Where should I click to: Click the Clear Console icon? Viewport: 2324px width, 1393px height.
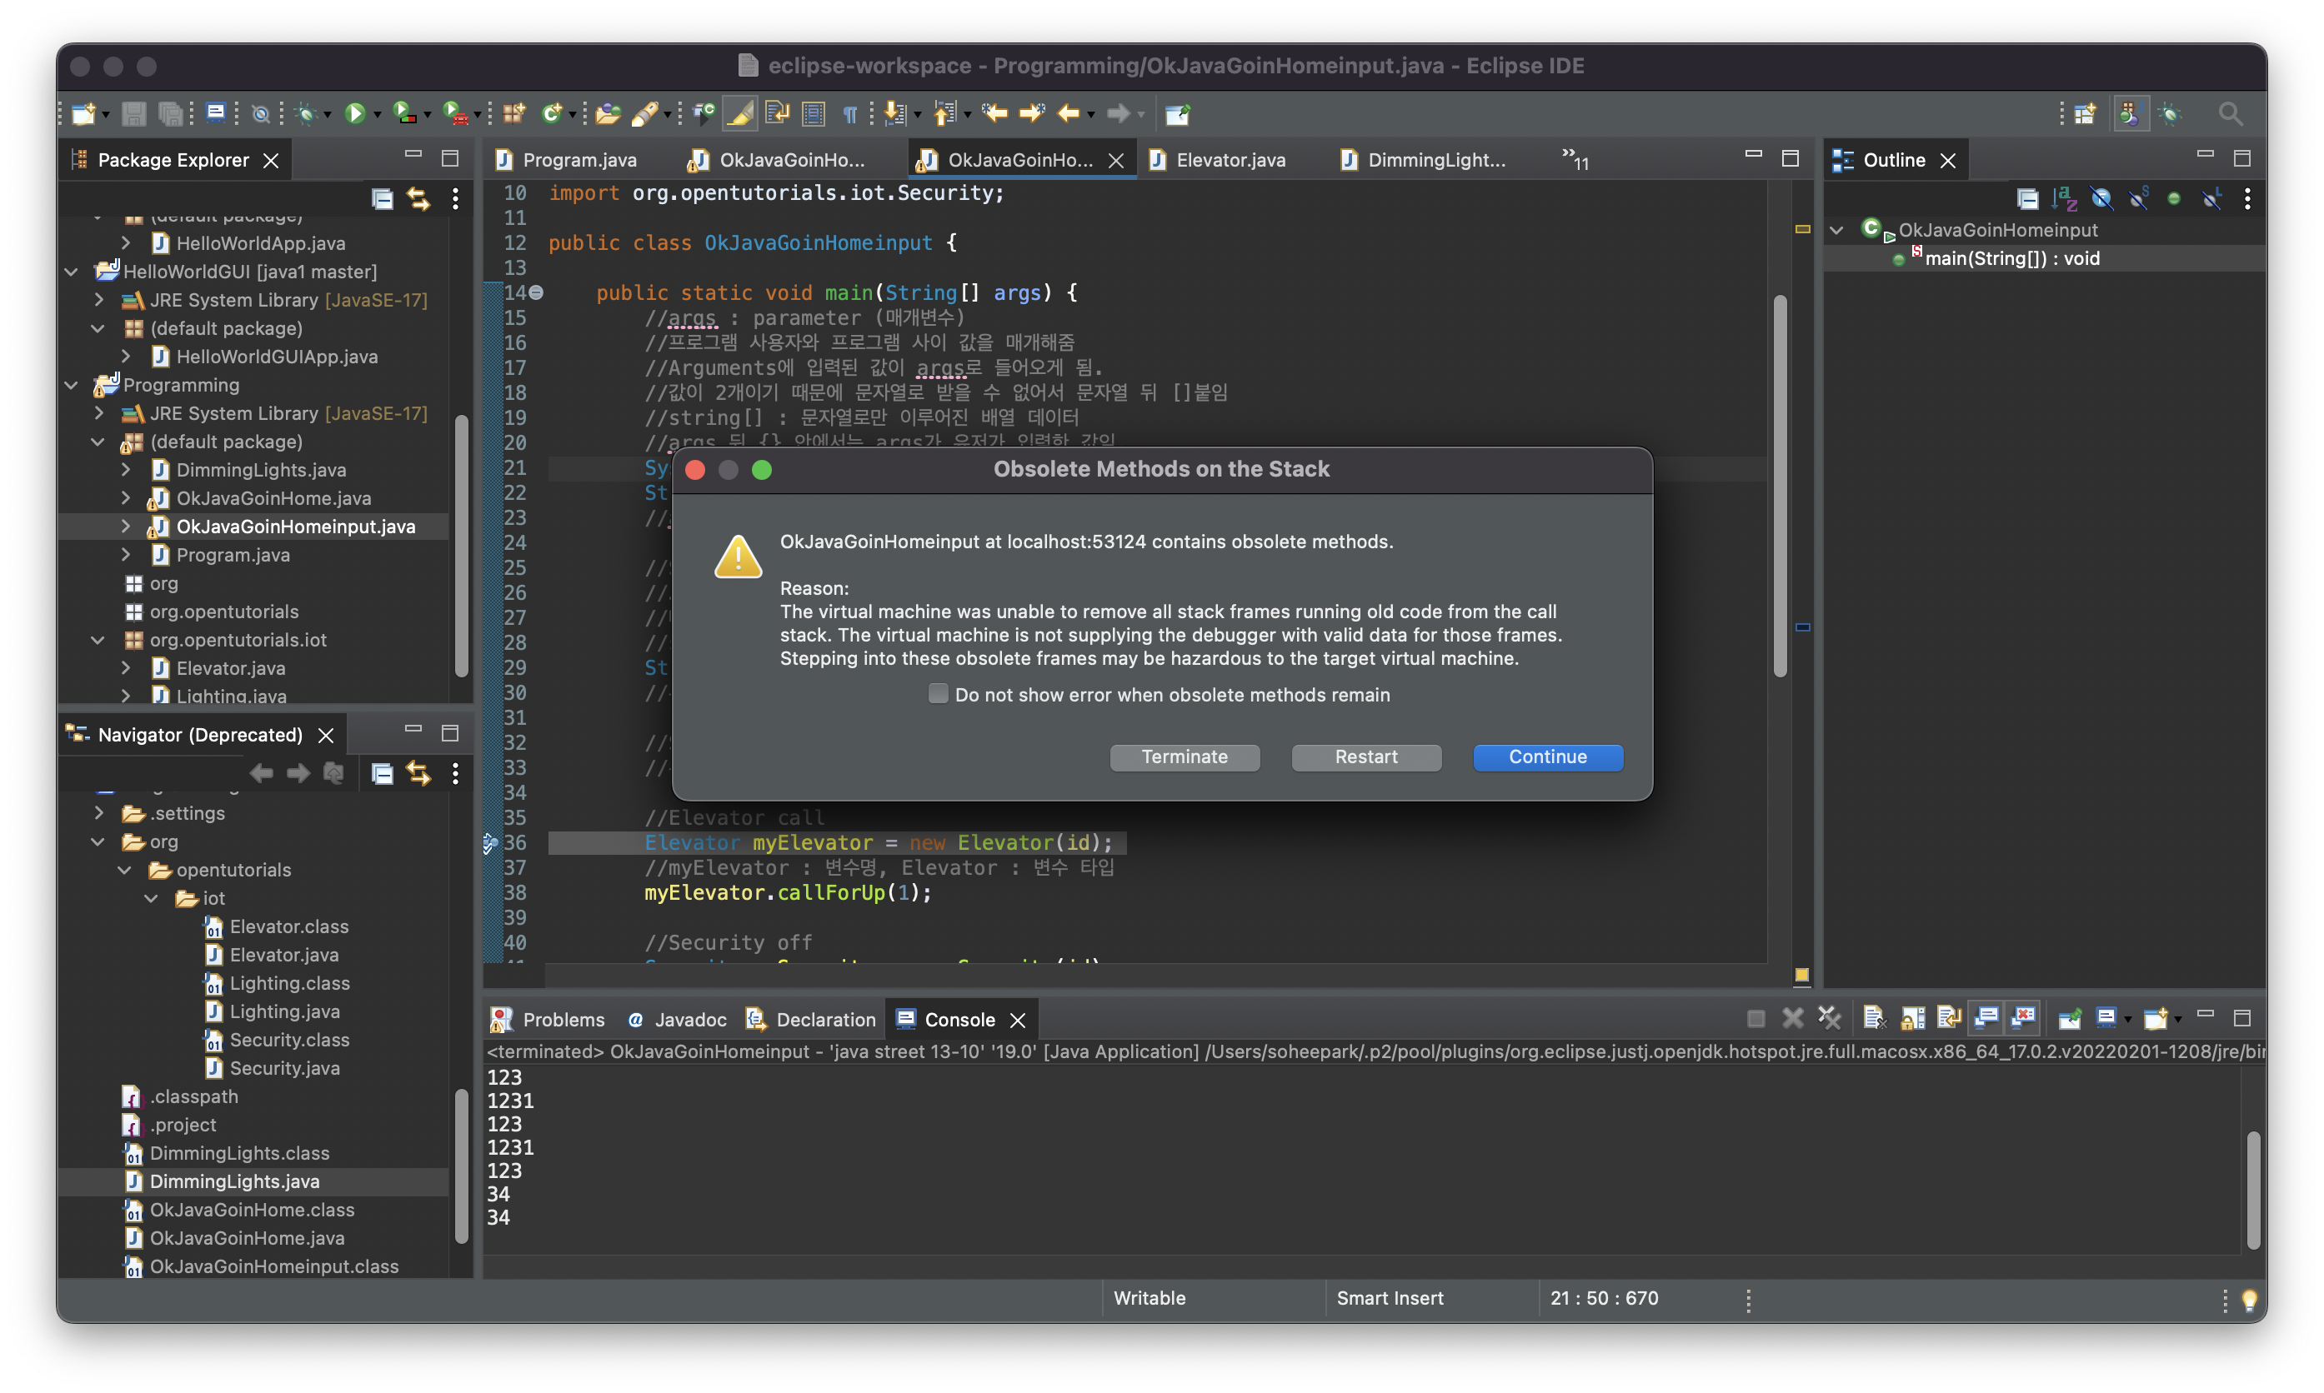[x=1873, y=1018]
